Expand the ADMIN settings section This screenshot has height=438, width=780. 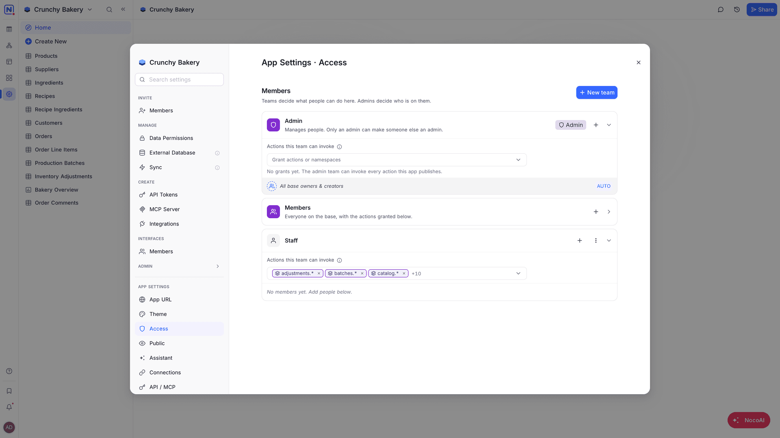click(179, 266)
